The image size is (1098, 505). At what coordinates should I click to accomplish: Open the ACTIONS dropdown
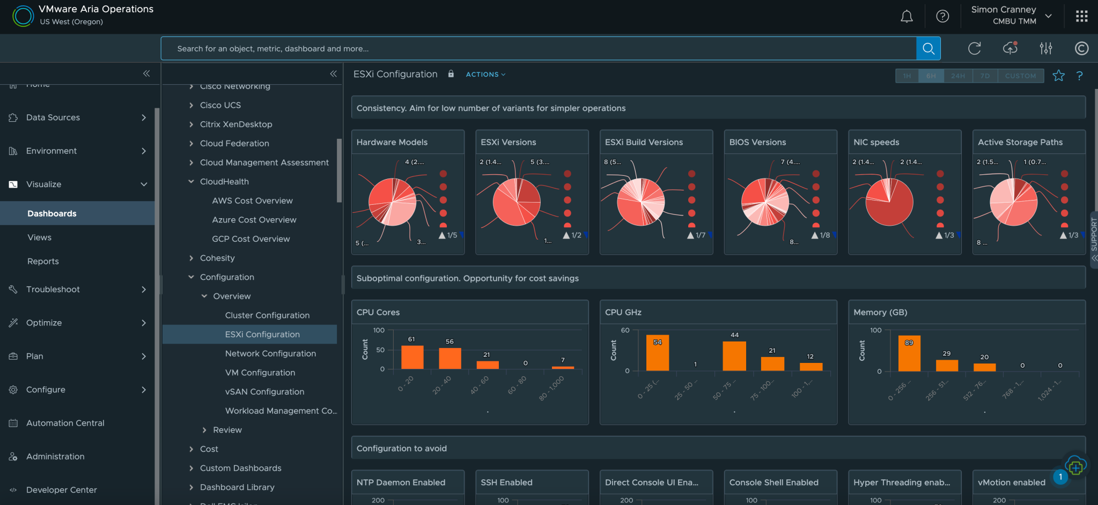tap(485, 75)
